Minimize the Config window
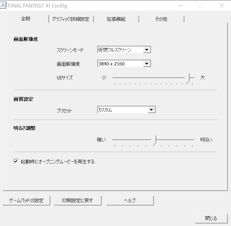Viewport: 231px width, 226px height. point(181,6)
